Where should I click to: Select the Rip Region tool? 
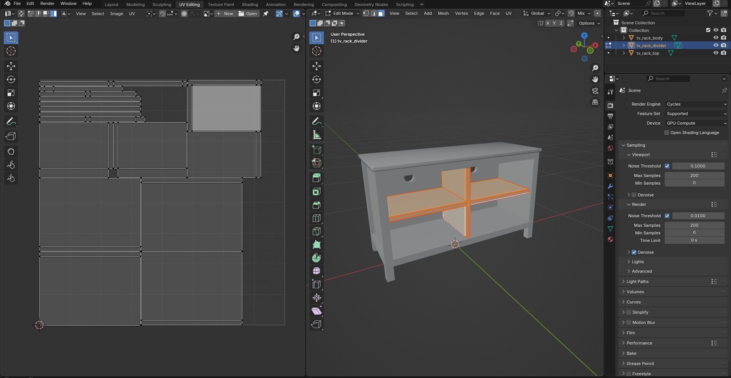(316, 324)
